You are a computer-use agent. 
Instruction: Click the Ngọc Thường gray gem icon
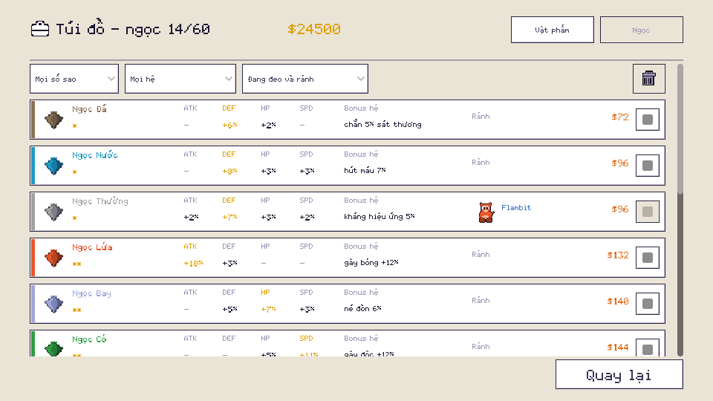click(53, 212)
